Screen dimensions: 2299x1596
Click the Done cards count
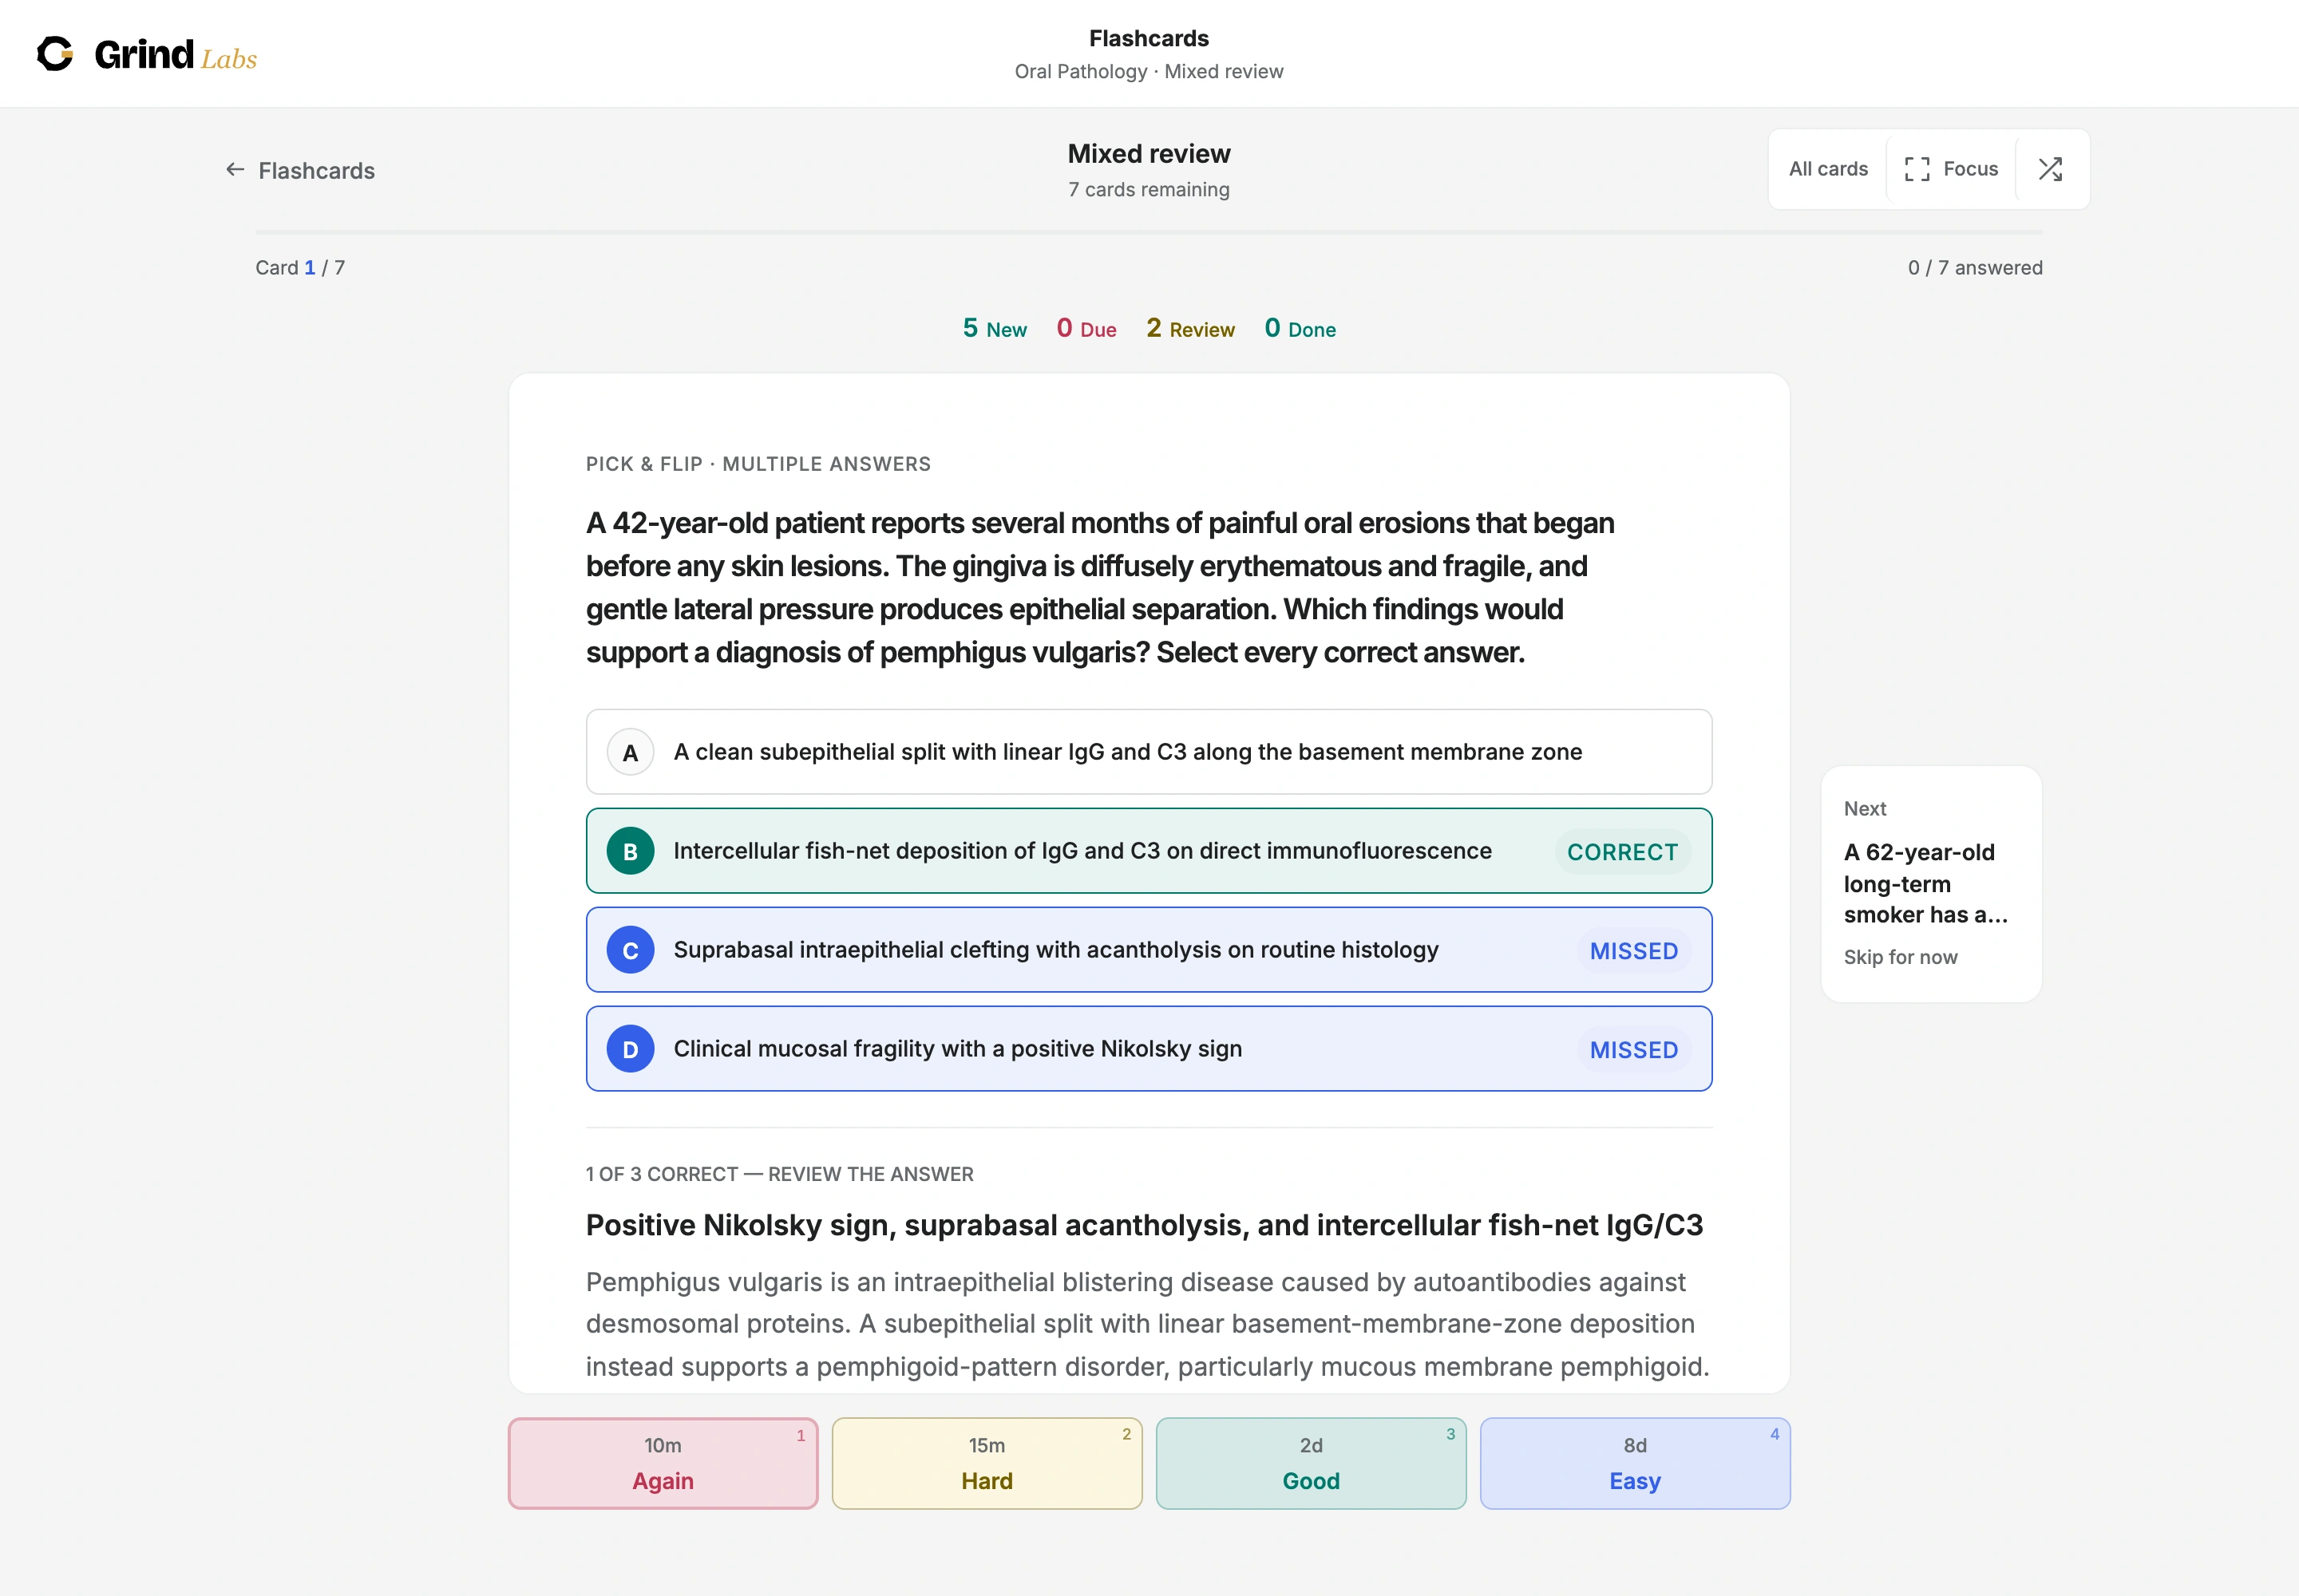click(x=1300, y=328)
